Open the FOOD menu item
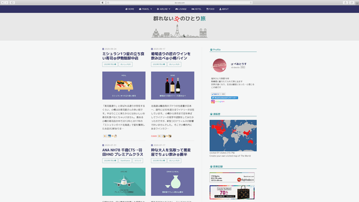Screen dimensions: 359x202 tap(210, 9)
